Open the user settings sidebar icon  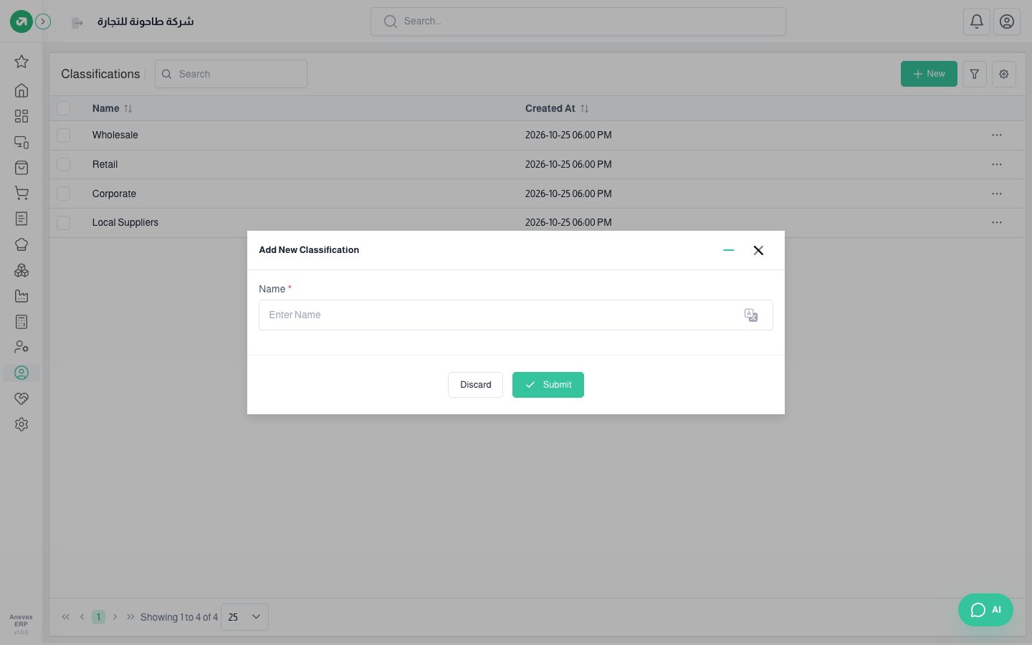pos(21,347)
